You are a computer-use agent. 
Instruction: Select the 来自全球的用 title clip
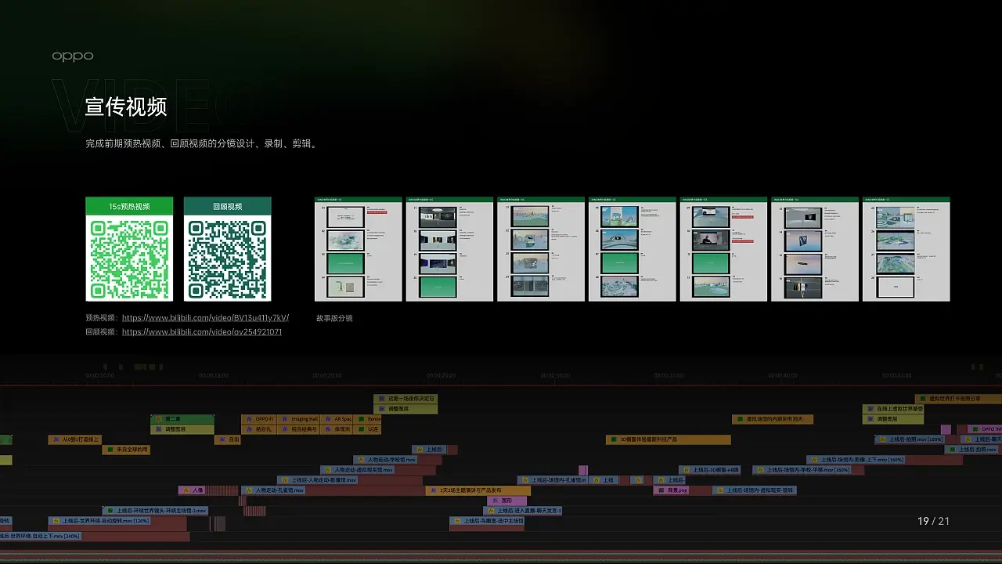[x=126, y=450]
